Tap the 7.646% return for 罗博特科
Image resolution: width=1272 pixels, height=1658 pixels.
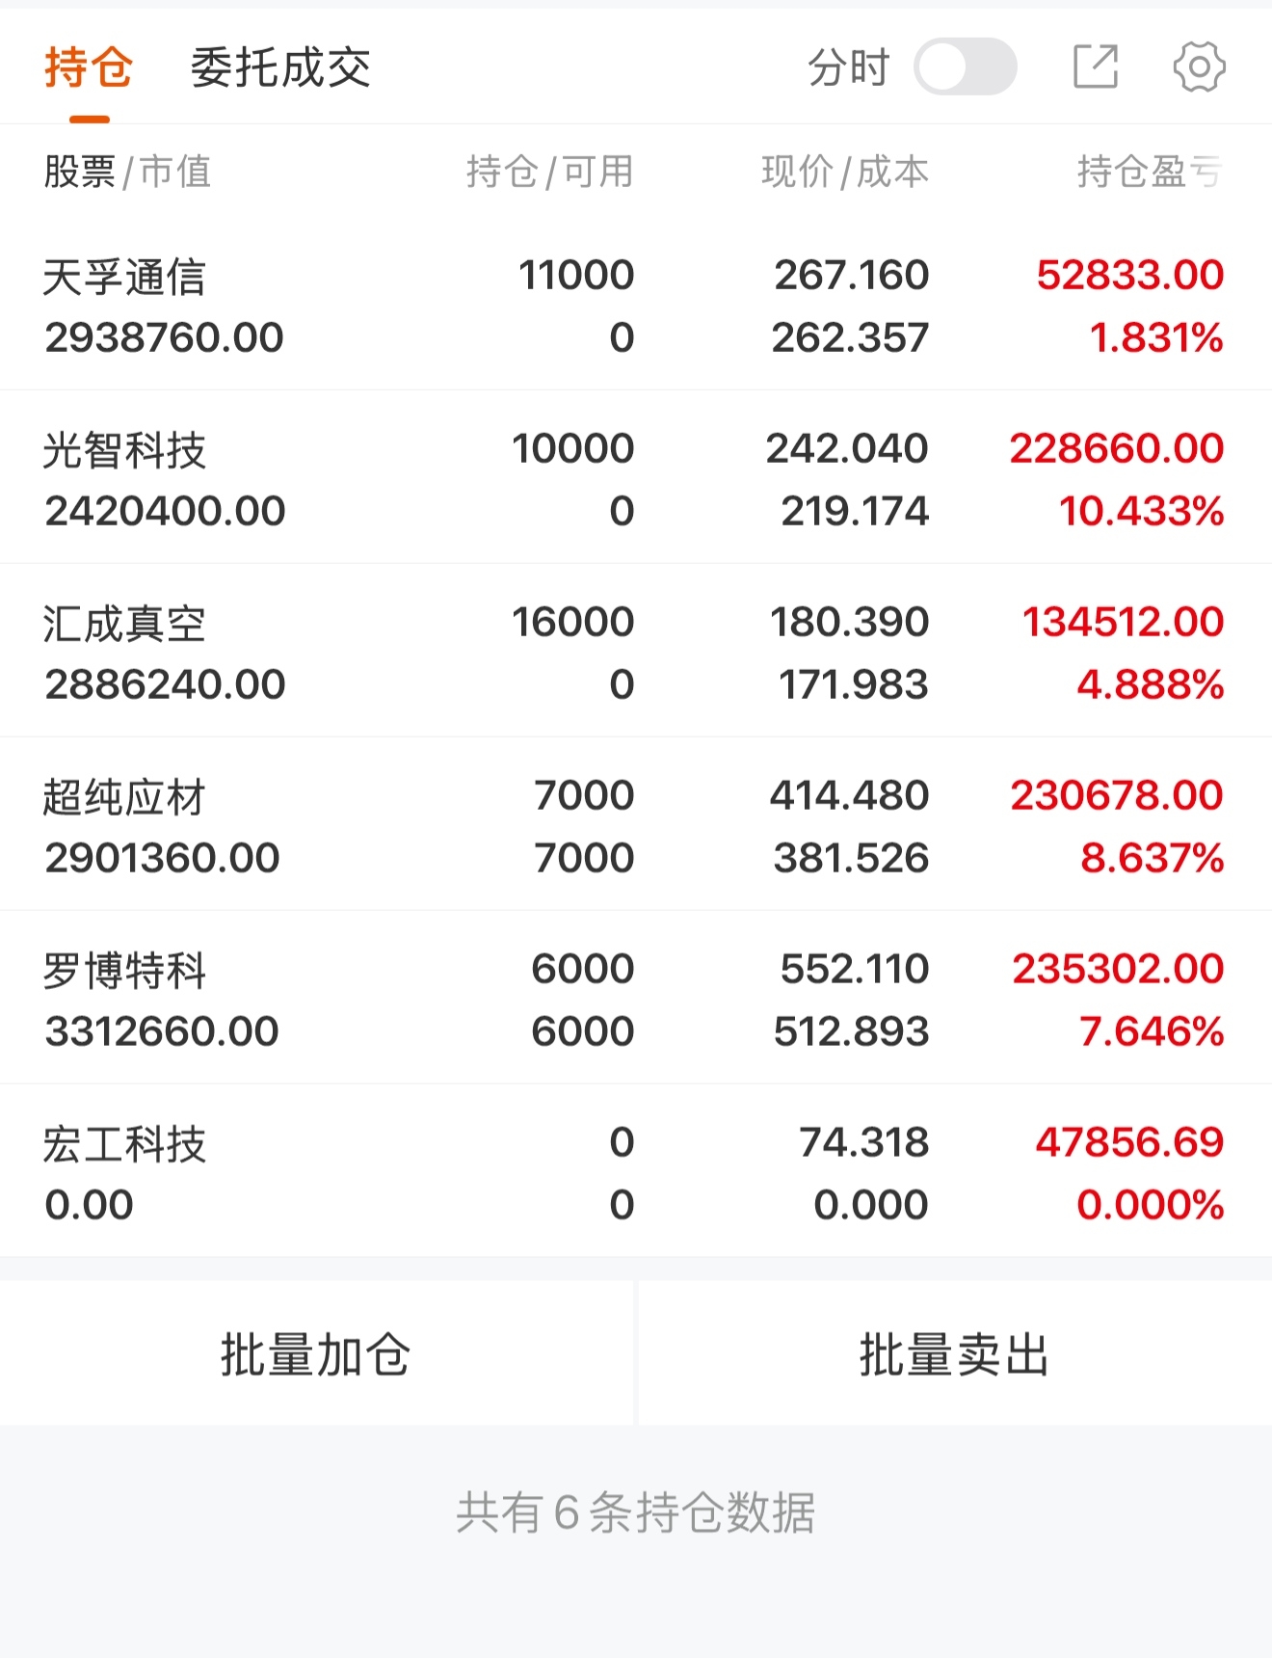pyautogui.click(x=1152, y=1031)
